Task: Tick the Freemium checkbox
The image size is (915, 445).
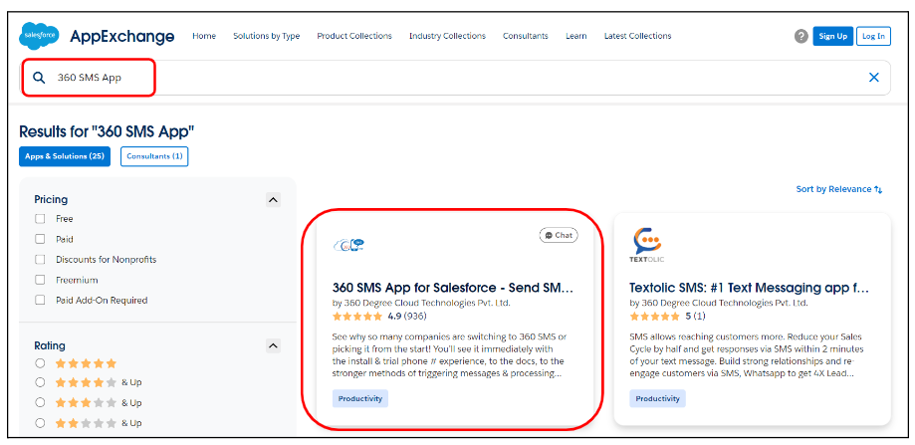Action: [40, 280]
